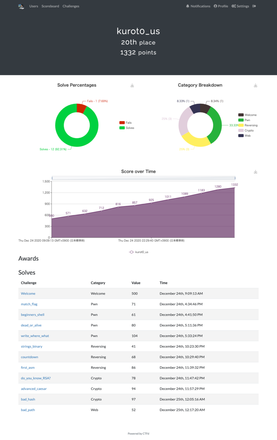Screen dimensions: 277x440
Task: Click the Time column header
Action: coord(163,283)
